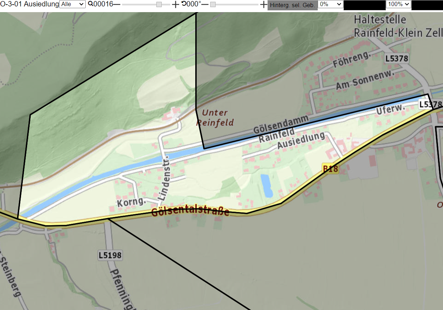This screenshot has height=310, width=443.
Task: Decrease zoom with the minus icon
Action: [x=117, y=4]
